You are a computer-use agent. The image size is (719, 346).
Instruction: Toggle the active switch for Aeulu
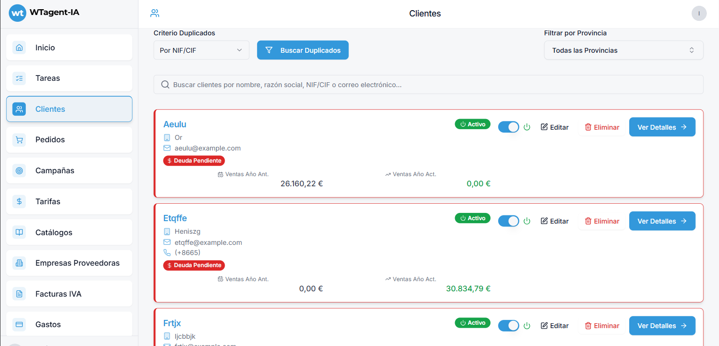coord(508,127)
